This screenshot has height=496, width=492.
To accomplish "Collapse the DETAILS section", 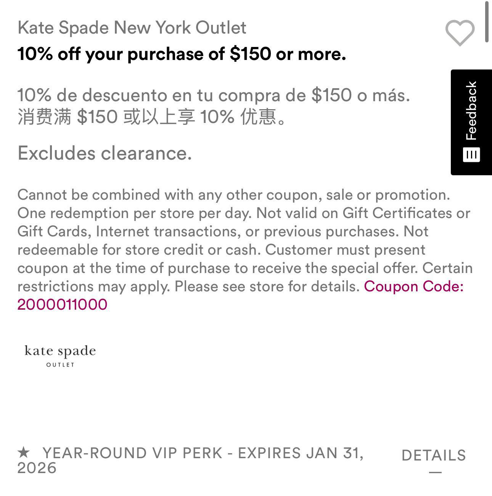I will (x=434, y=456).
